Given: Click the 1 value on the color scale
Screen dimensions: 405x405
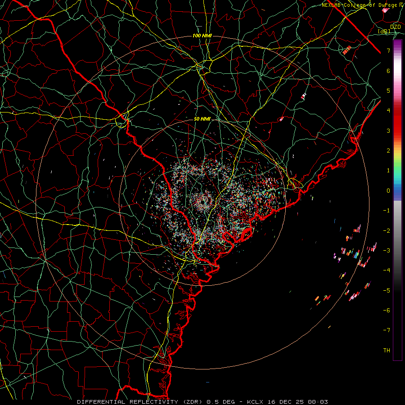Looking at the screenshot, I should pyautogui.click(x=388, y=171).
